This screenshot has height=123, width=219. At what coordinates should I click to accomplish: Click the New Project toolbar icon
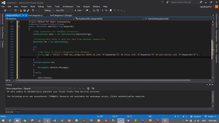pyautogui.click(x=15, y=11)
